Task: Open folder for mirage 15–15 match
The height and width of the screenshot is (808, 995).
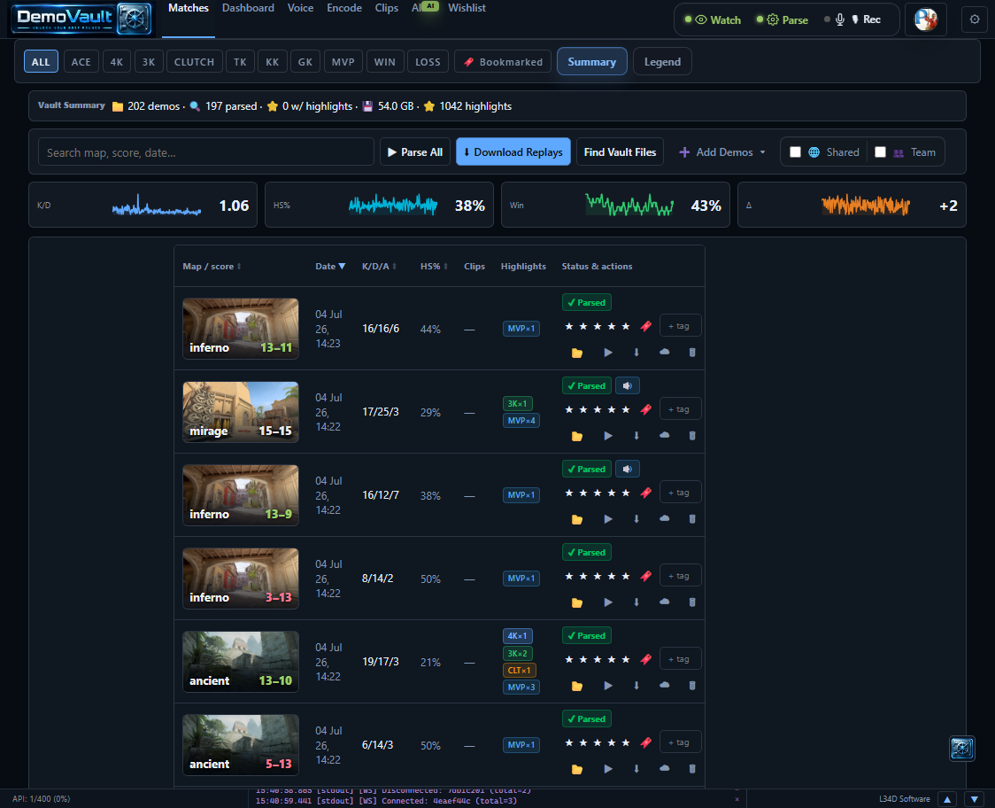Action: tap(577, 436)
